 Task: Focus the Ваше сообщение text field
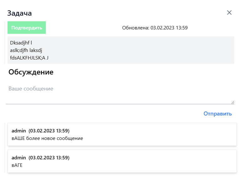click(119, 93)
